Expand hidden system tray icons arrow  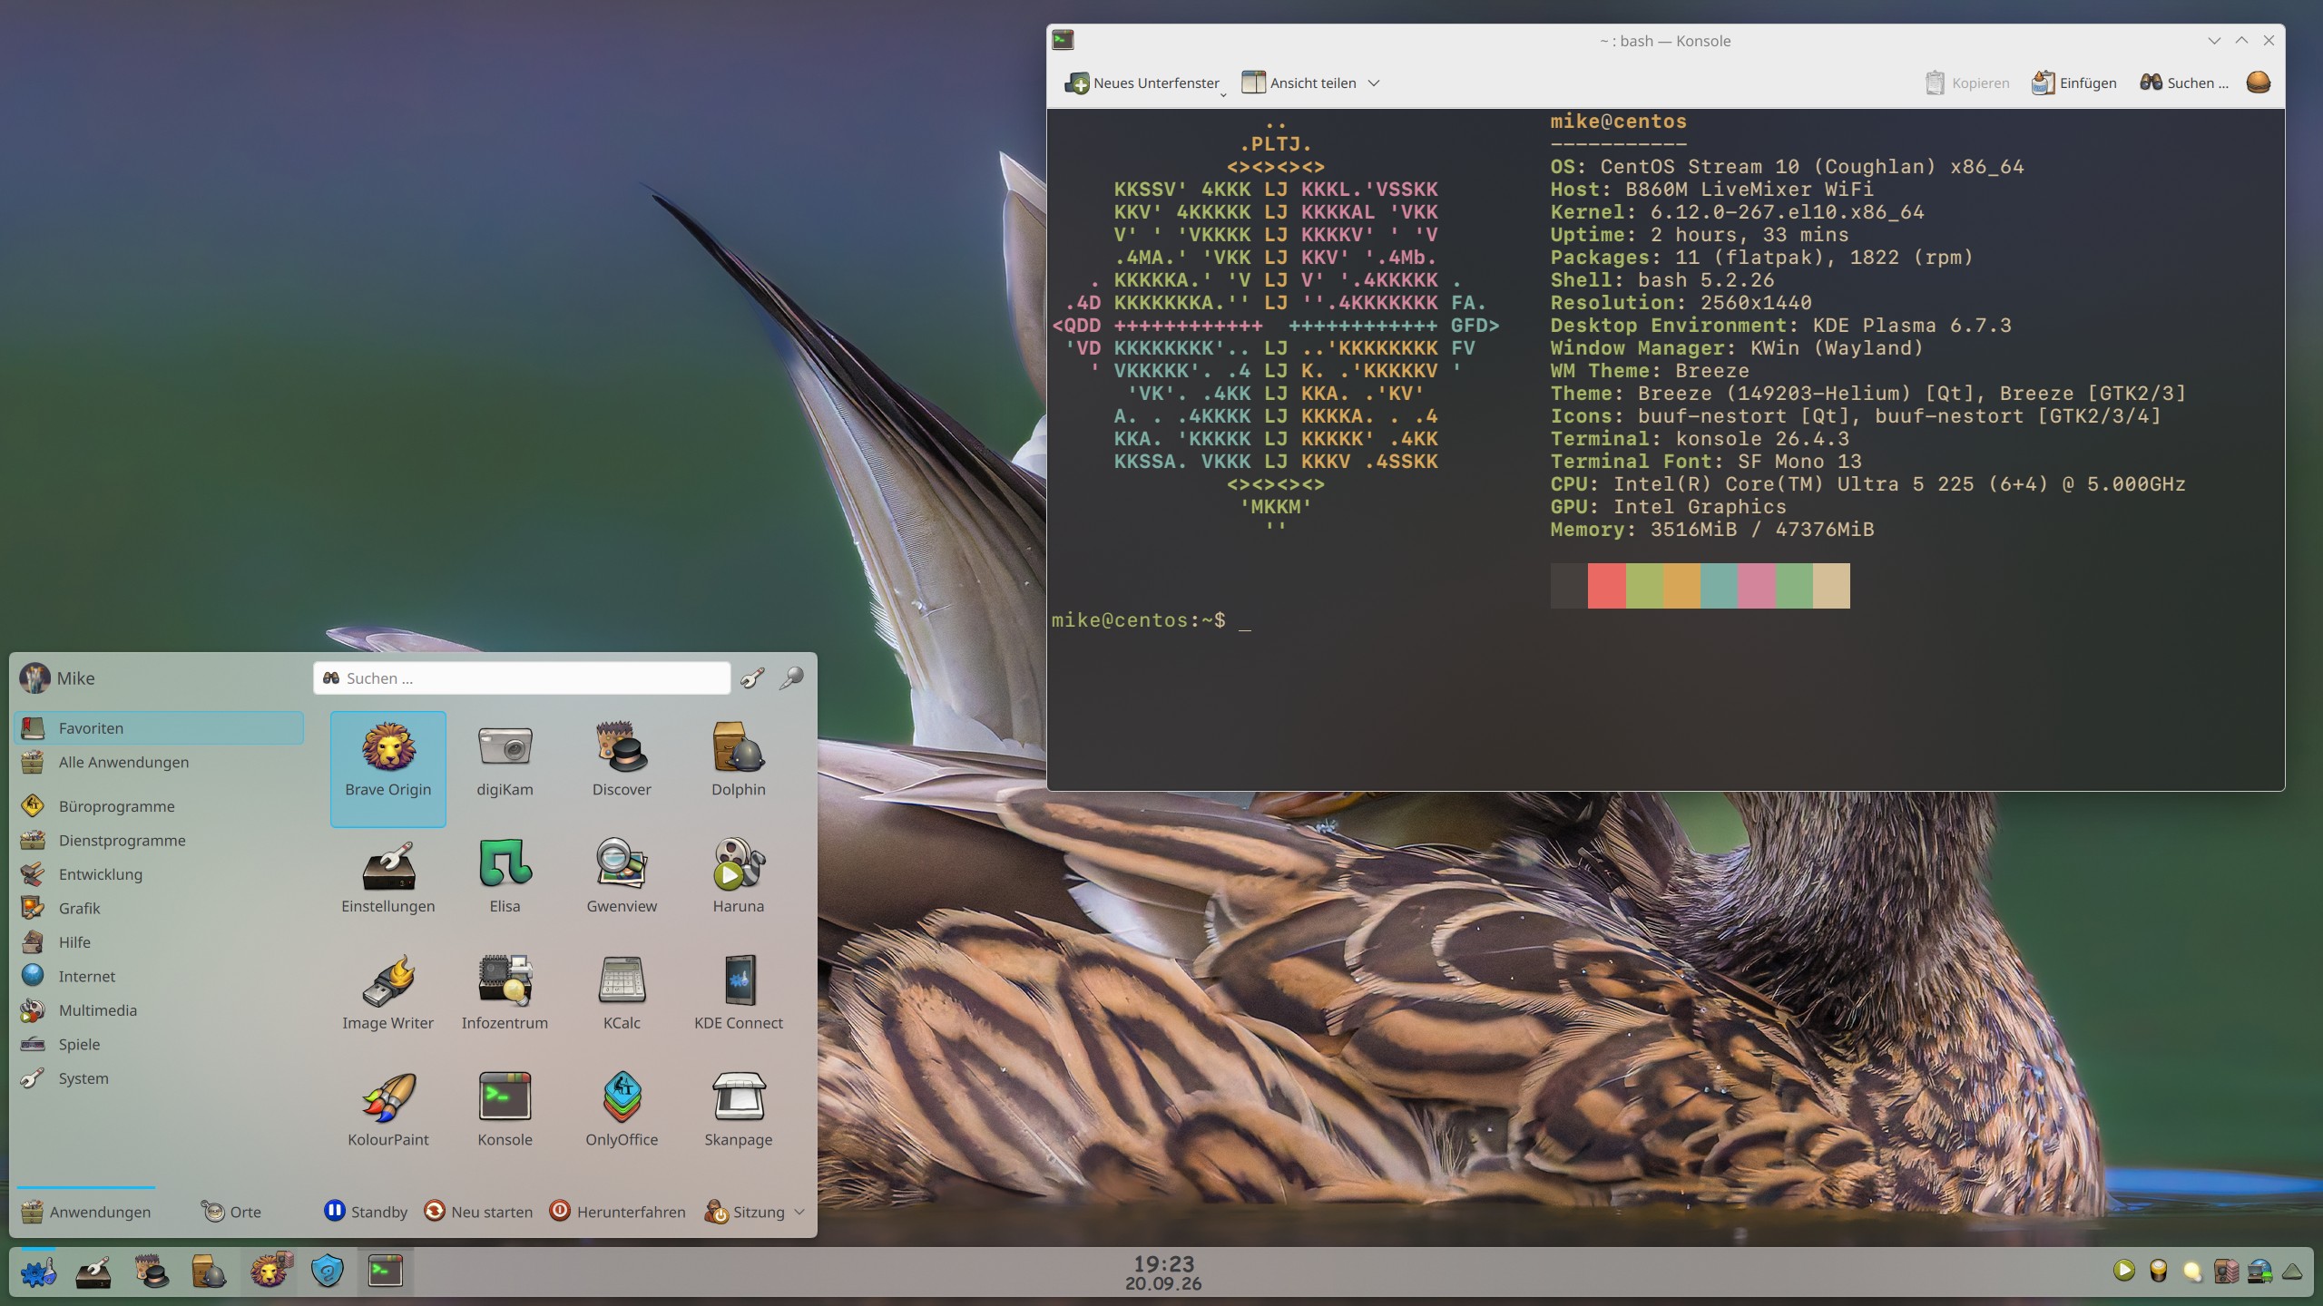pos(2293,1272)
